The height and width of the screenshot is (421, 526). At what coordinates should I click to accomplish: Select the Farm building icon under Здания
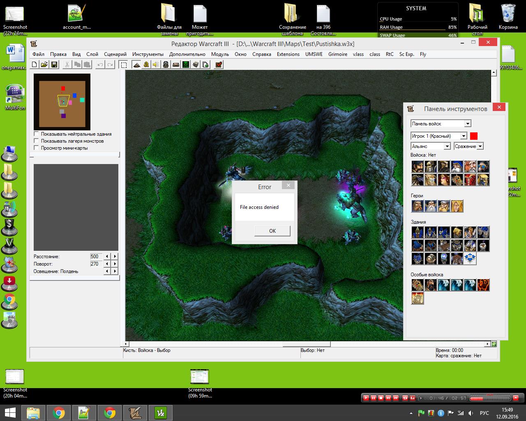pos(457,232)
